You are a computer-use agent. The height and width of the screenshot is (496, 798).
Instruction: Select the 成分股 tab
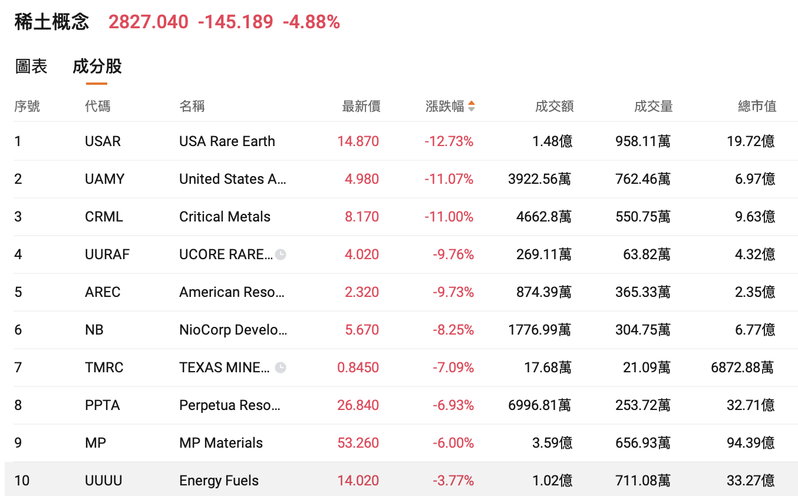97,67
